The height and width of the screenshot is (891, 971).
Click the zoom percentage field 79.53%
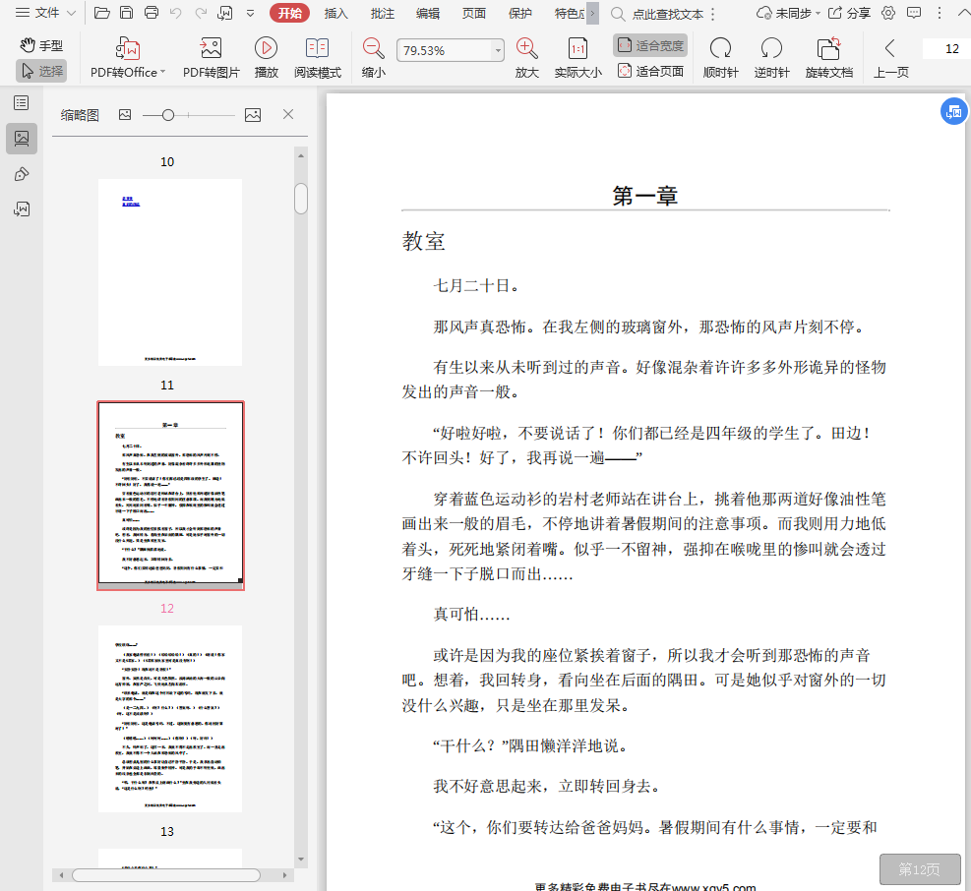(x=444, y=50)
